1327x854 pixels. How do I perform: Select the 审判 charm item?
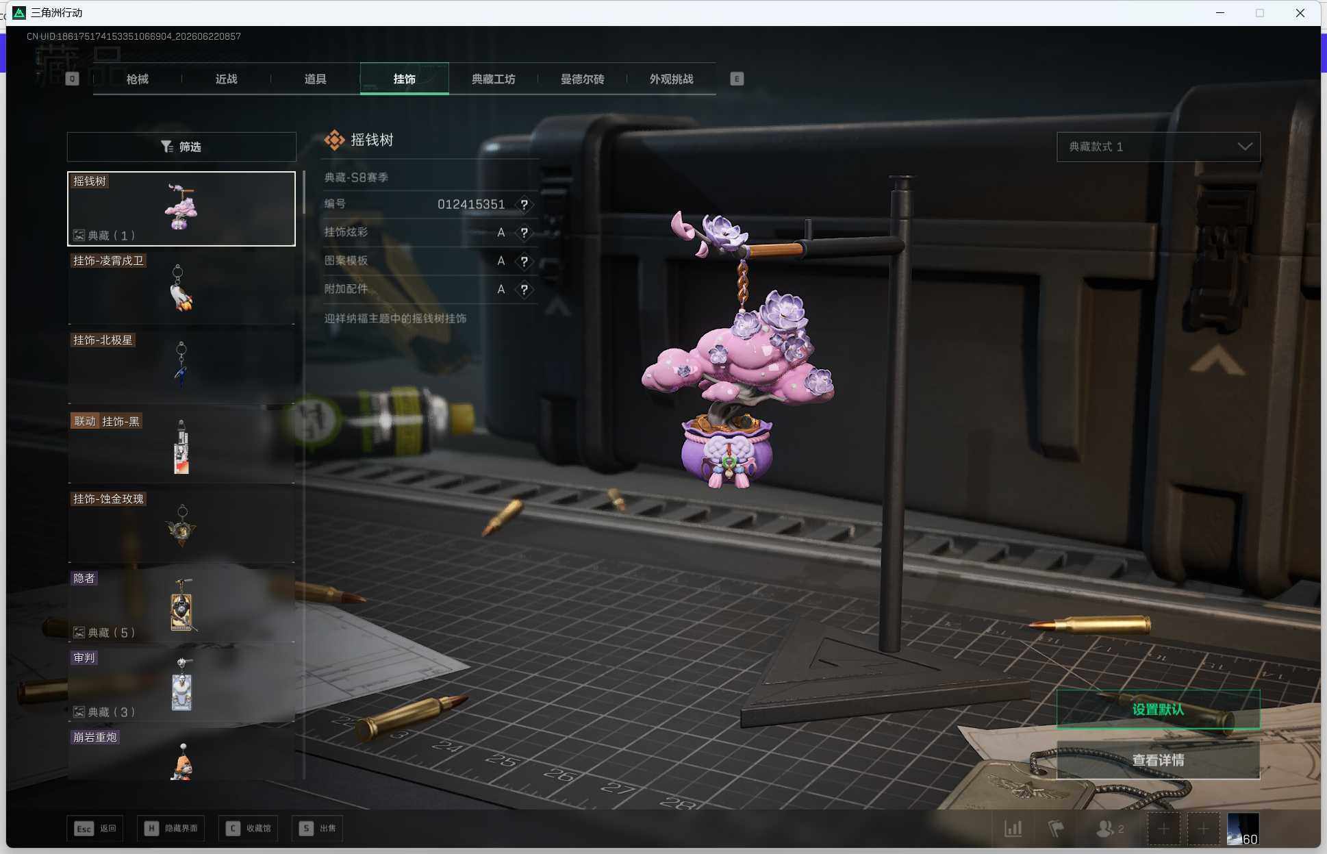pyautogui.click(x=181, y=685)
